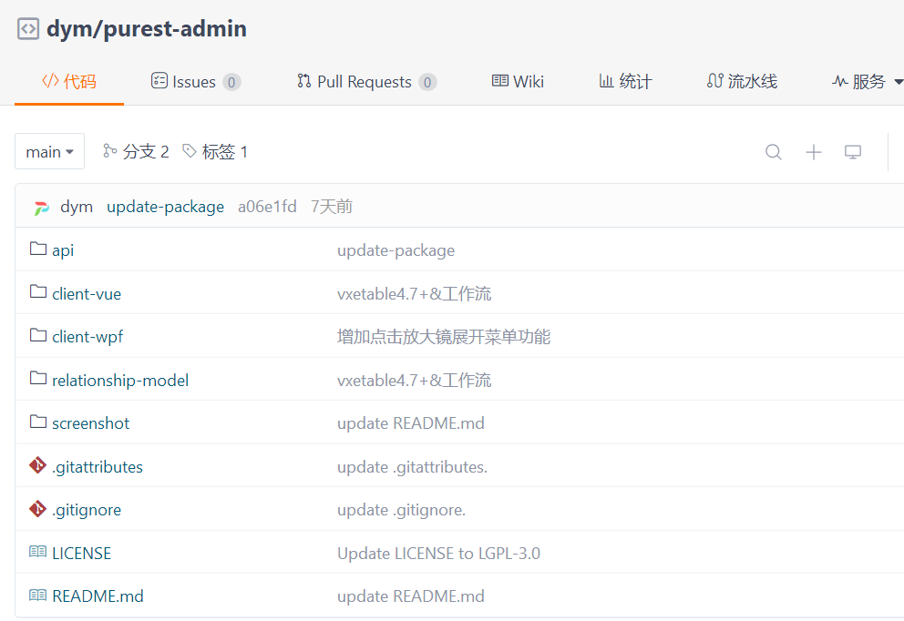The image size is (904, 621).
Task: Click the search magnifier icon
Action: tap(773, 152)
